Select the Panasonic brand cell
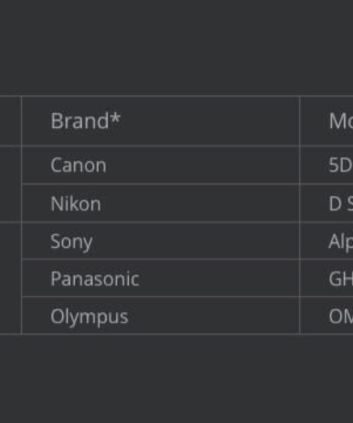This screenshot has height=423, width=353. [95, 279]
